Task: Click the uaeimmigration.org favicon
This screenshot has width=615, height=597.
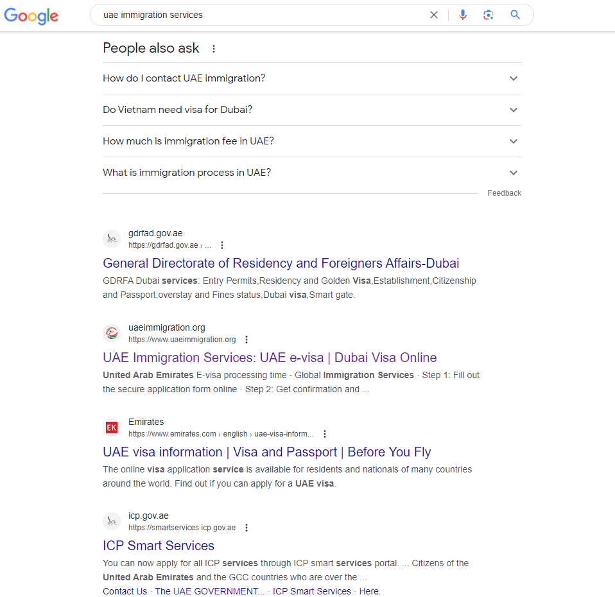Action: pyautogui.click(x=112, y=333)
